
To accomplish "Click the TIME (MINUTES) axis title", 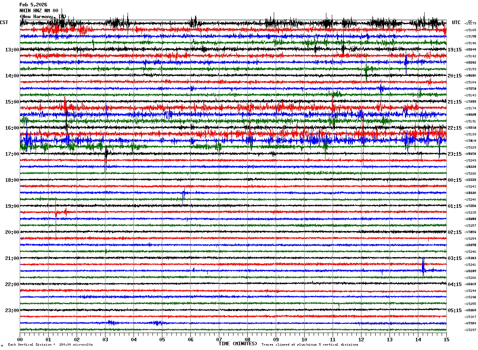I will pos(238,344).
